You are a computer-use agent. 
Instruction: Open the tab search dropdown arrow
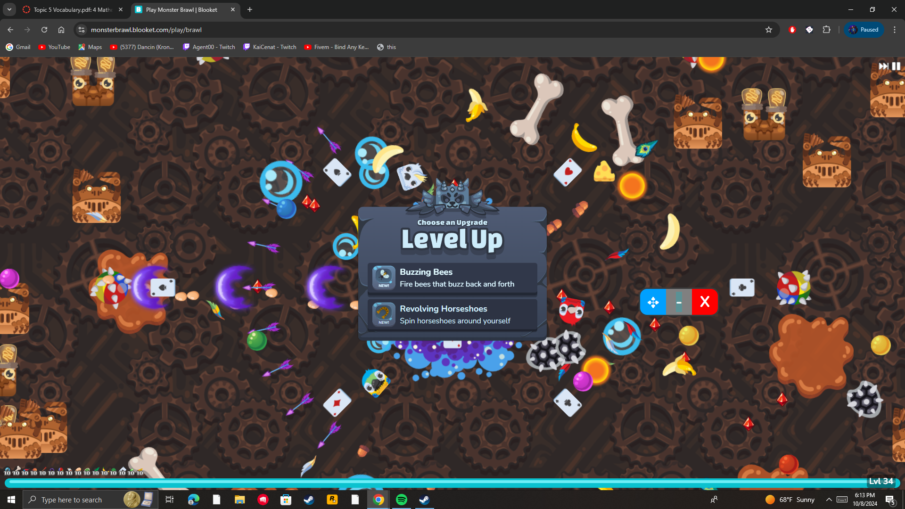point(9,9)
